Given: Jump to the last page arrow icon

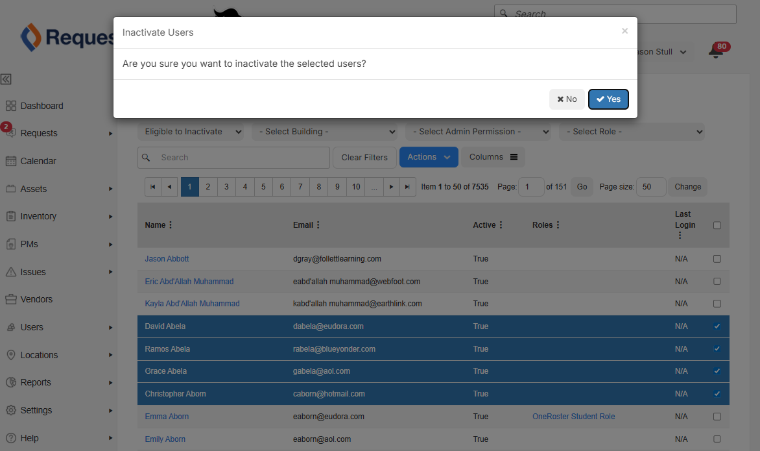Looking at the screenshot, I should pyautogui.click(x=407, y=187).
